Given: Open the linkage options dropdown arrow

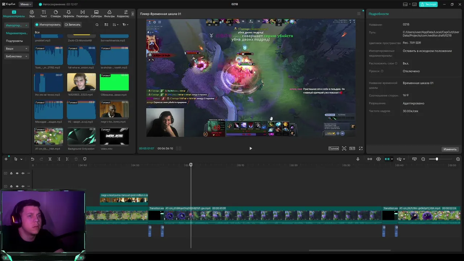Looking at the screenshot, I should pos(392,159).
